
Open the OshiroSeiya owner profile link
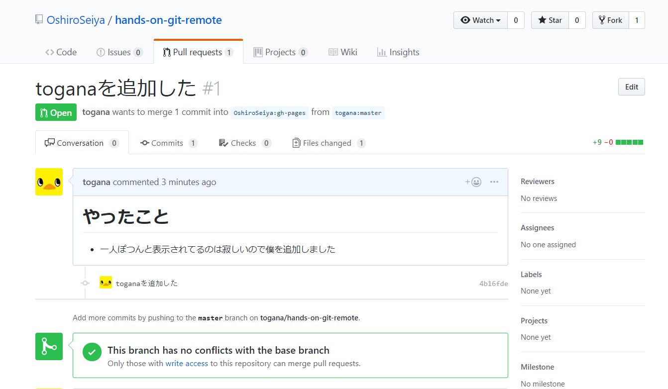(76, 20)
